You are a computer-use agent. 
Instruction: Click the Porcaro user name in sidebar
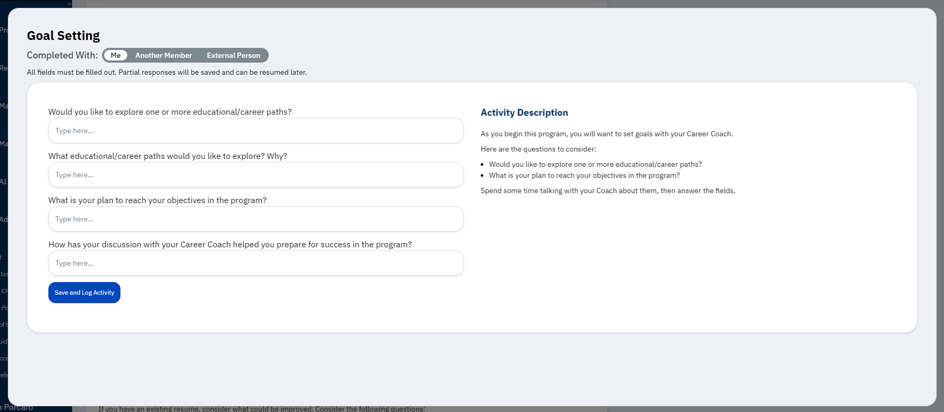18,408
